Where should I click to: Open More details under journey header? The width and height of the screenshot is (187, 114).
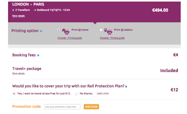[19, 16]
